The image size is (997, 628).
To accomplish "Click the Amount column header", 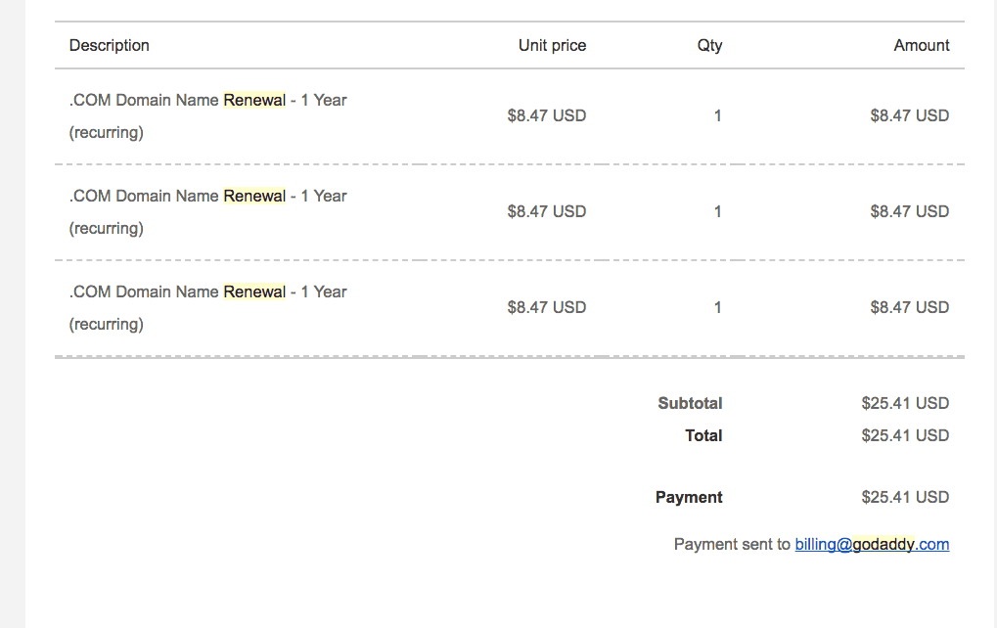I will (922, 46).
